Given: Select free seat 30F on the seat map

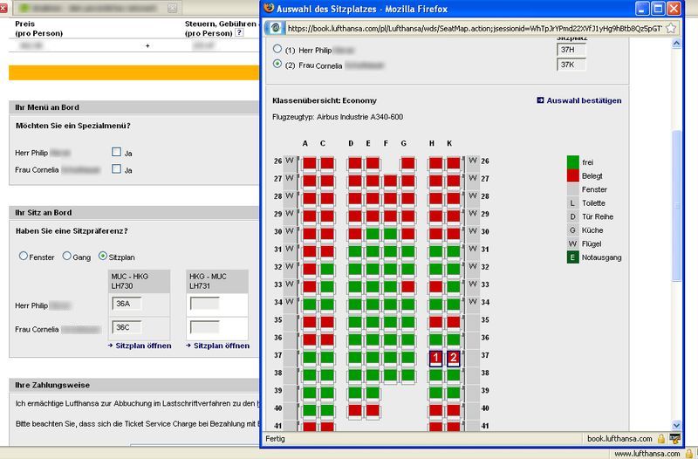Looking at the screenshot, I should (x=390, y=234).
